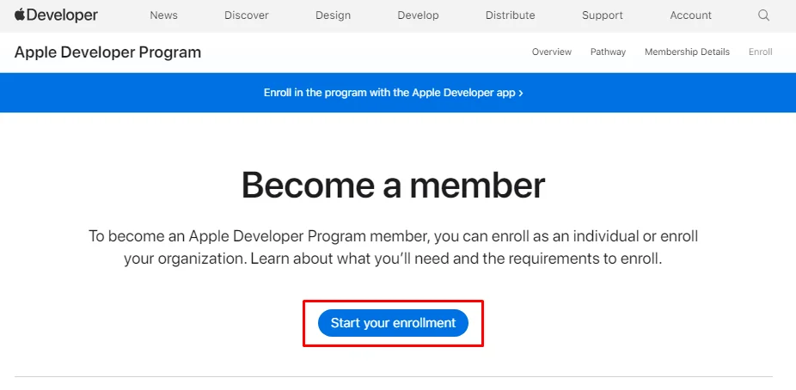The image size is (796, 390).
Task: Switch to the Overview tab
Action: point(551,52)
